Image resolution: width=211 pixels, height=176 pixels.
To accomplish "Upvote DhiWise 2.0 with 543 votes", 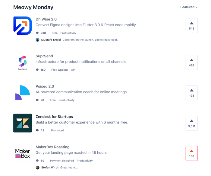I will 192,26.
